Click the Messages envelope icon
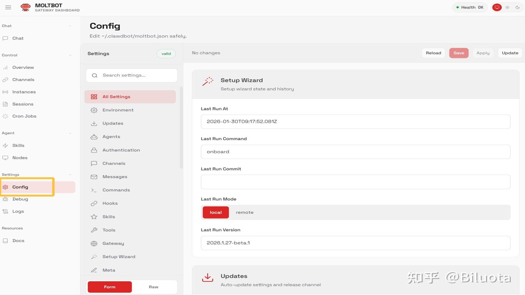525x295 pixels. tap(94, 177)
